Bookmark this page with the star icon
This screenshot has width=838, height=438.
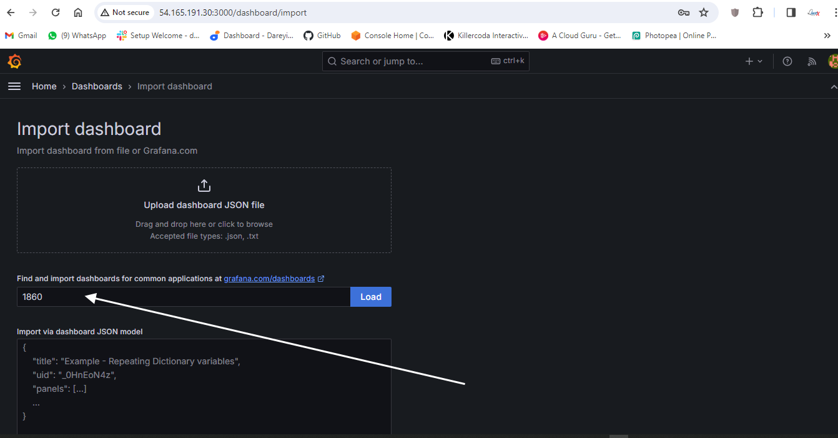704,12
